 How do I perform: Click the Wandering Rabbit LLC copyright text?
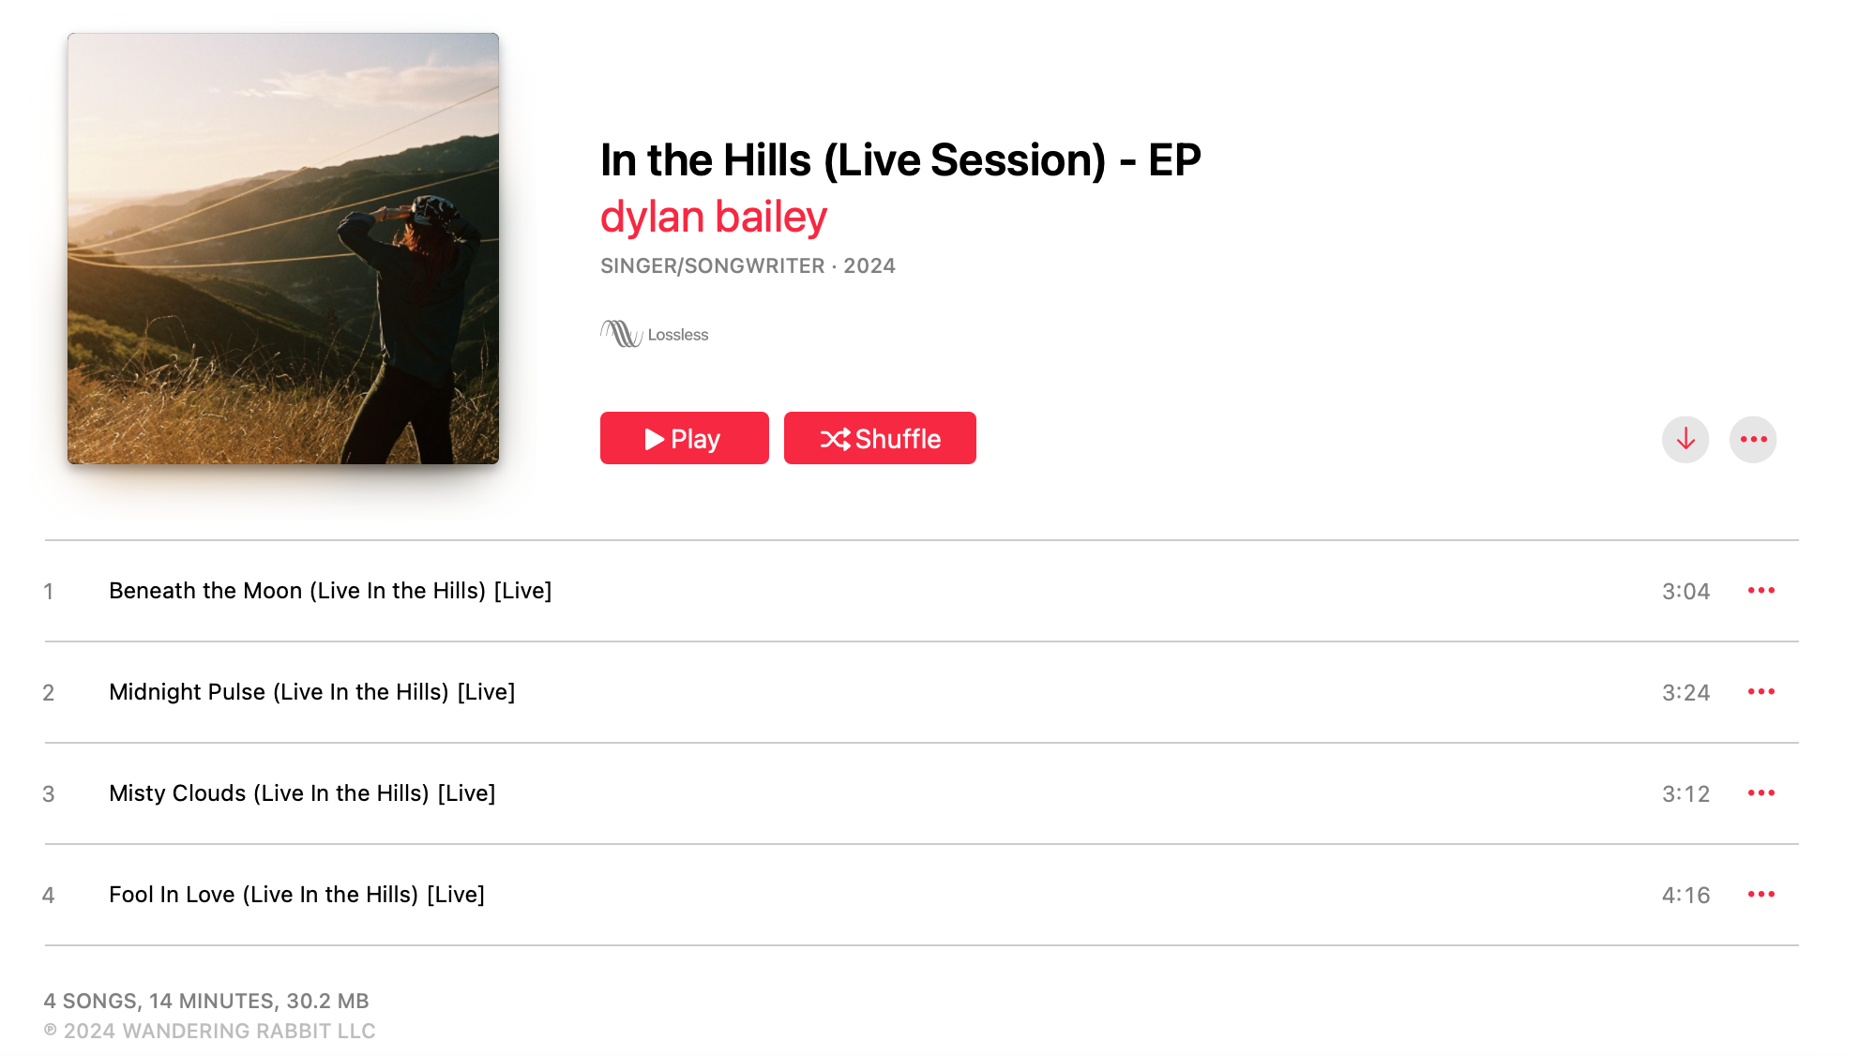pos(209,1030)
